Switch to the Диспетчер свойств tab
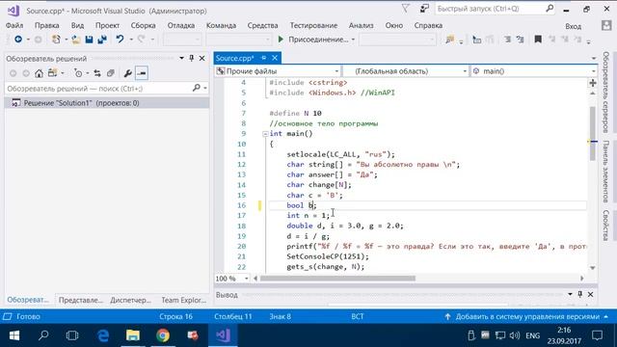617x347 pixels. pos(131,300)
